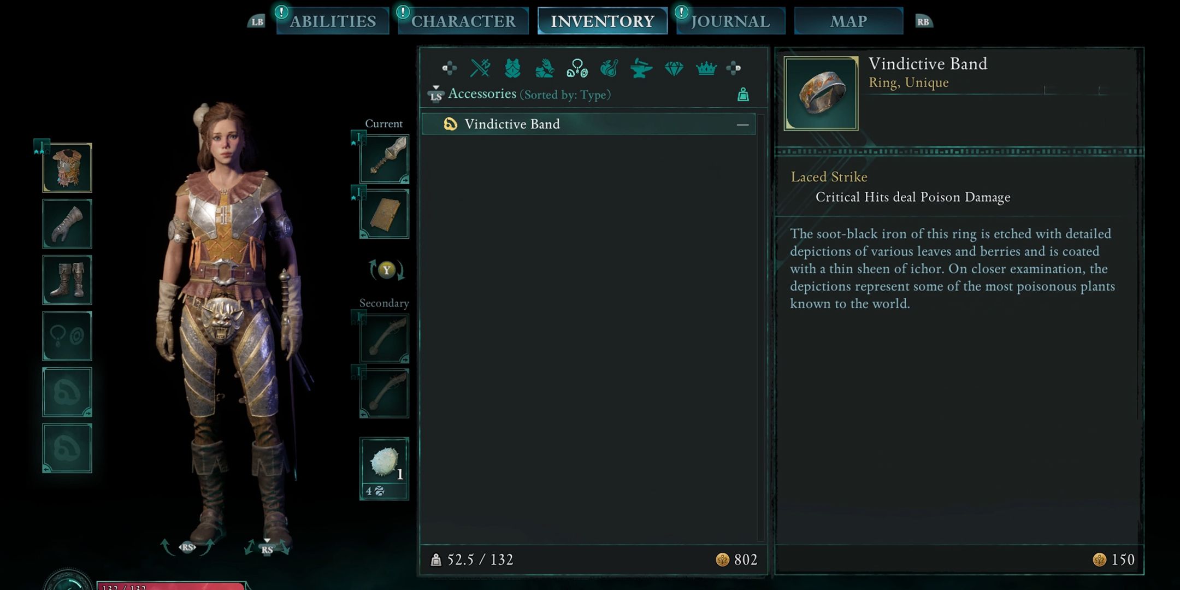Click the inventory list scrollbar
Image resolution: width=1180 pixels, height=590 pixels.
760,327
